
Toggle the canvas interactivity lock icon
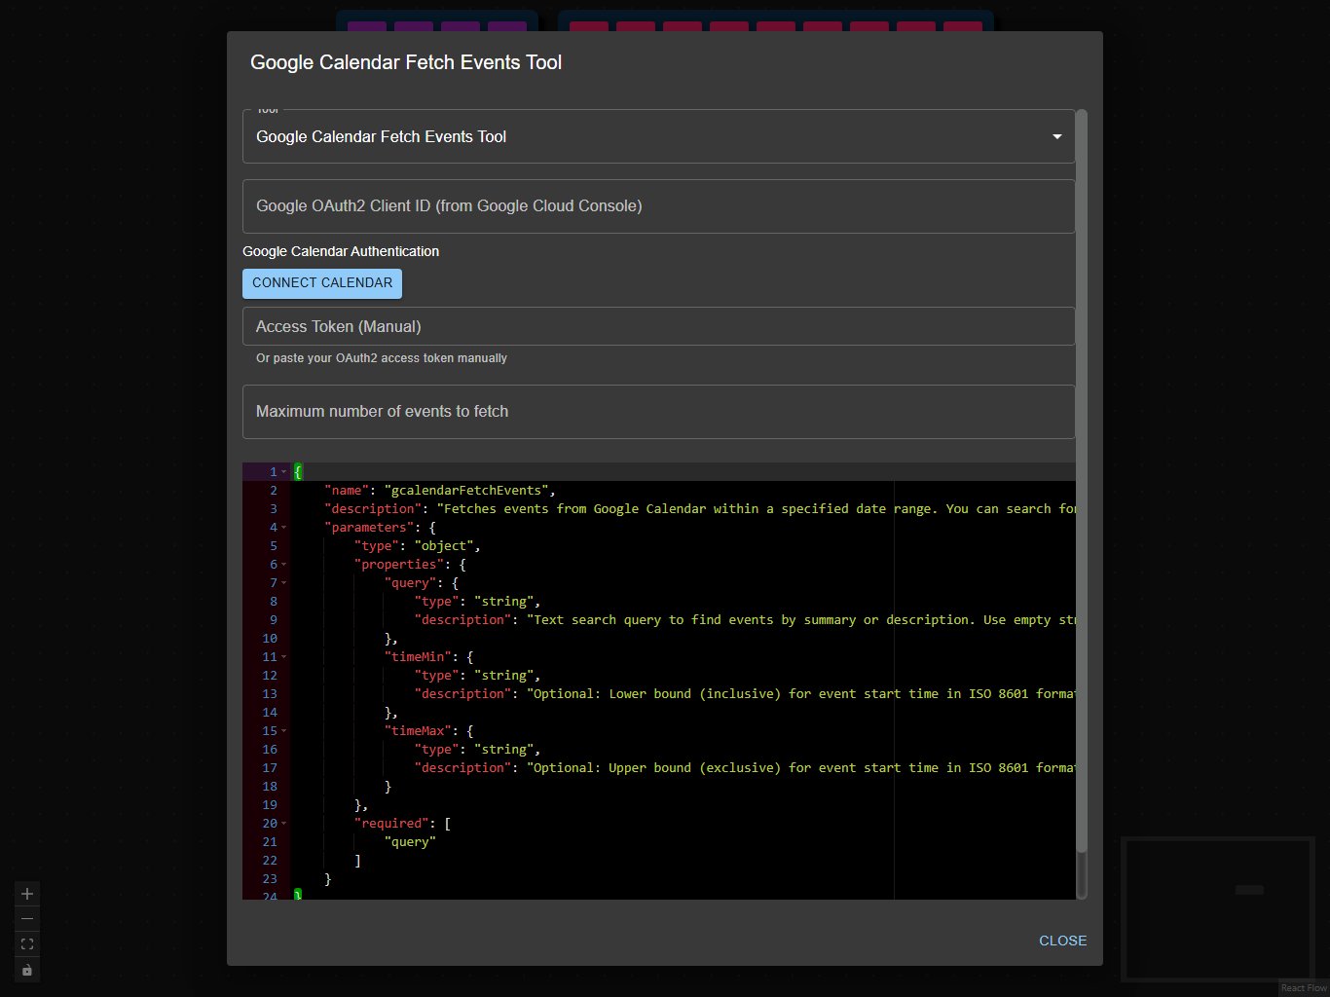point(27,970)
